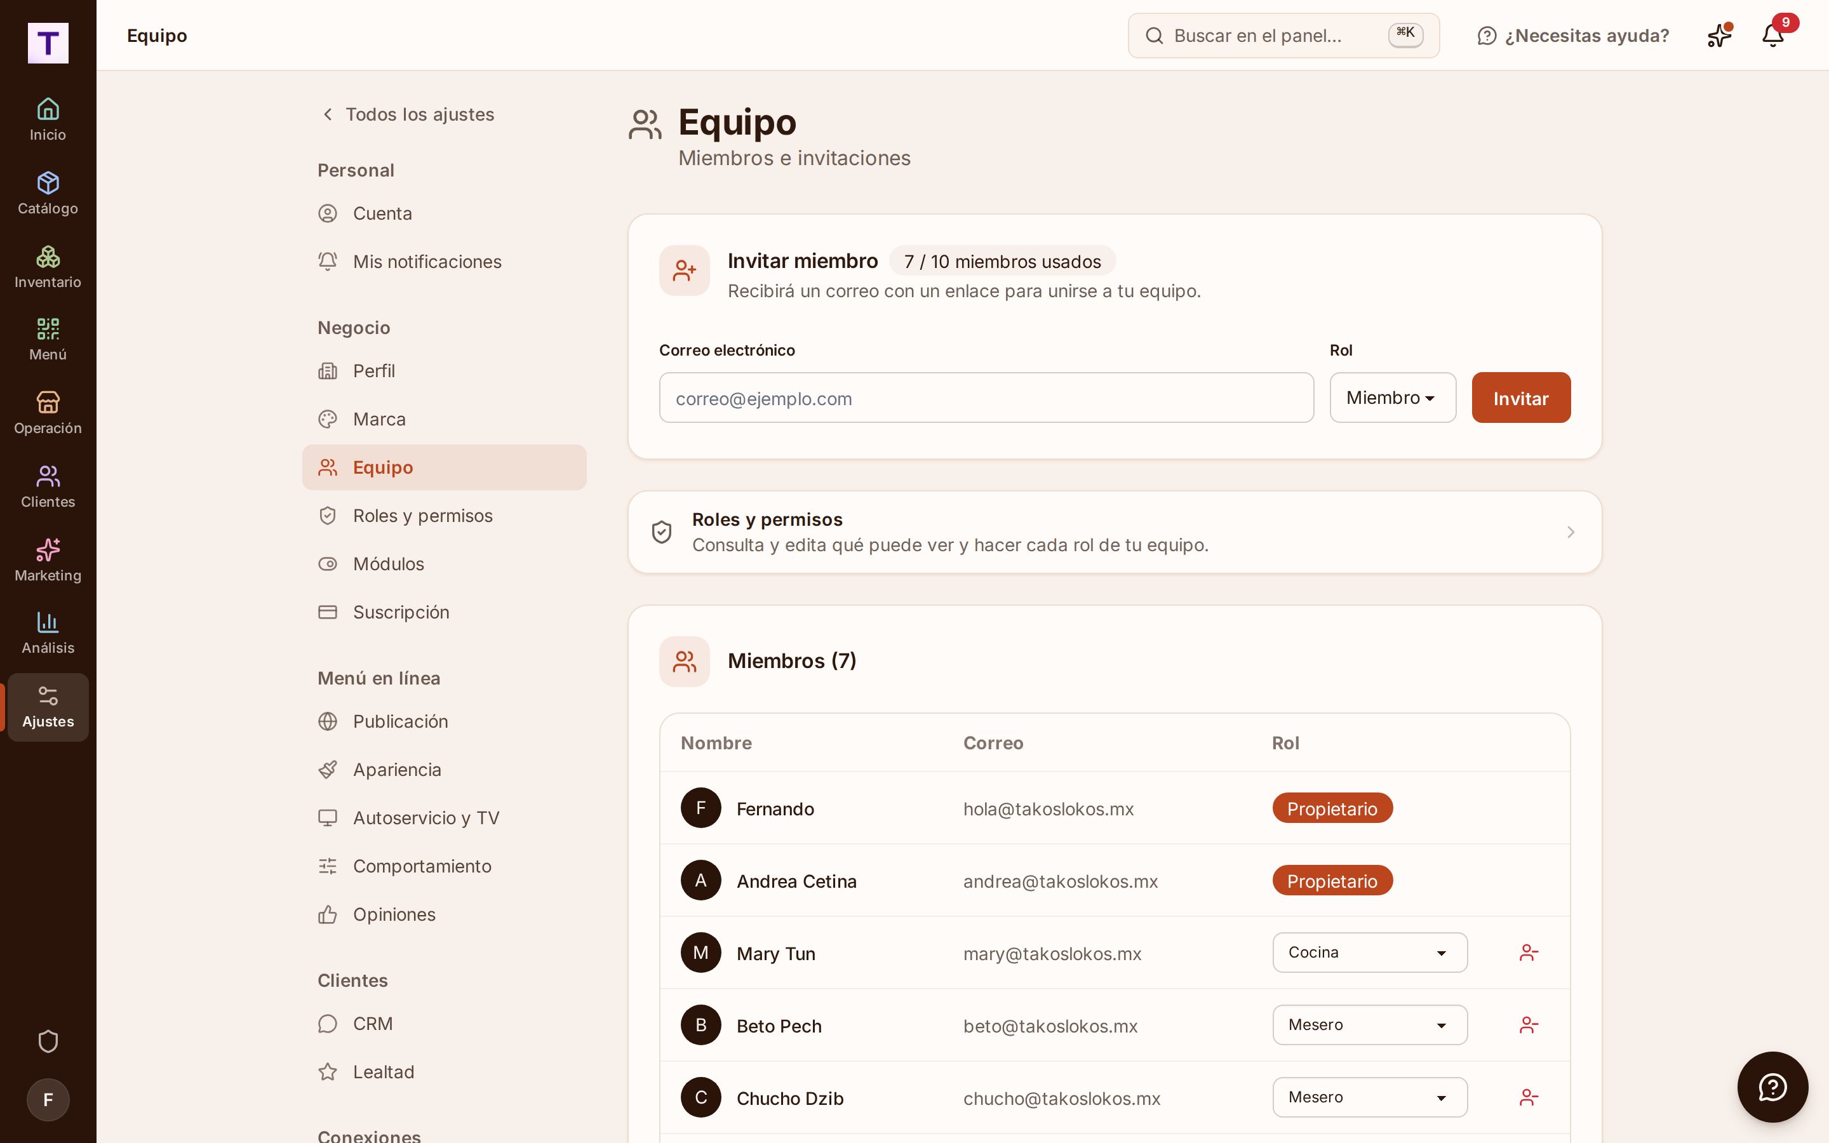Open Apariencia settings item
The width and height of the screenshot is (1829, 1143).
tap(445, 770)
